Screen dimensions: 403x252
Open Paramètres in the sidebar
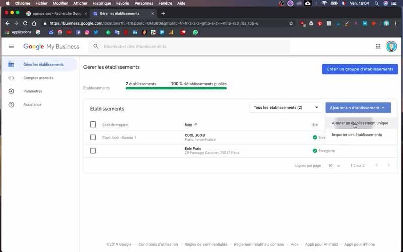(x=33, y=91)
